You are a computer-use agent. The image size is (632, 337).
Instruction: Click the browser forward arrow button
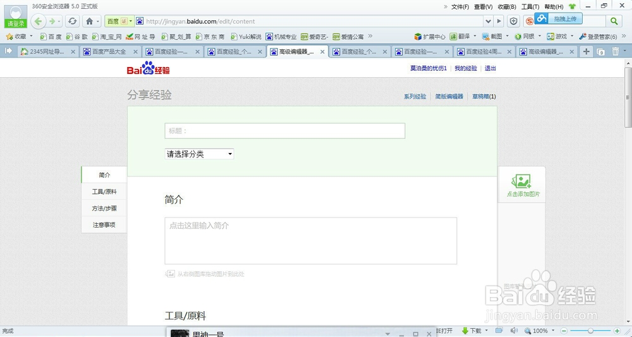52,21
